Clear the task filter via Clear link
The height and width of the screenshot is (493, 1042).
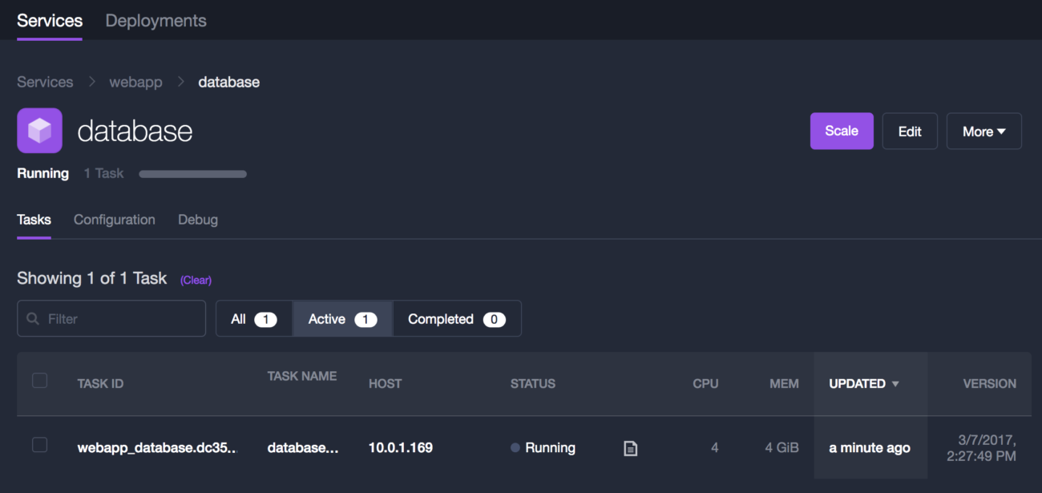(196, 281)
